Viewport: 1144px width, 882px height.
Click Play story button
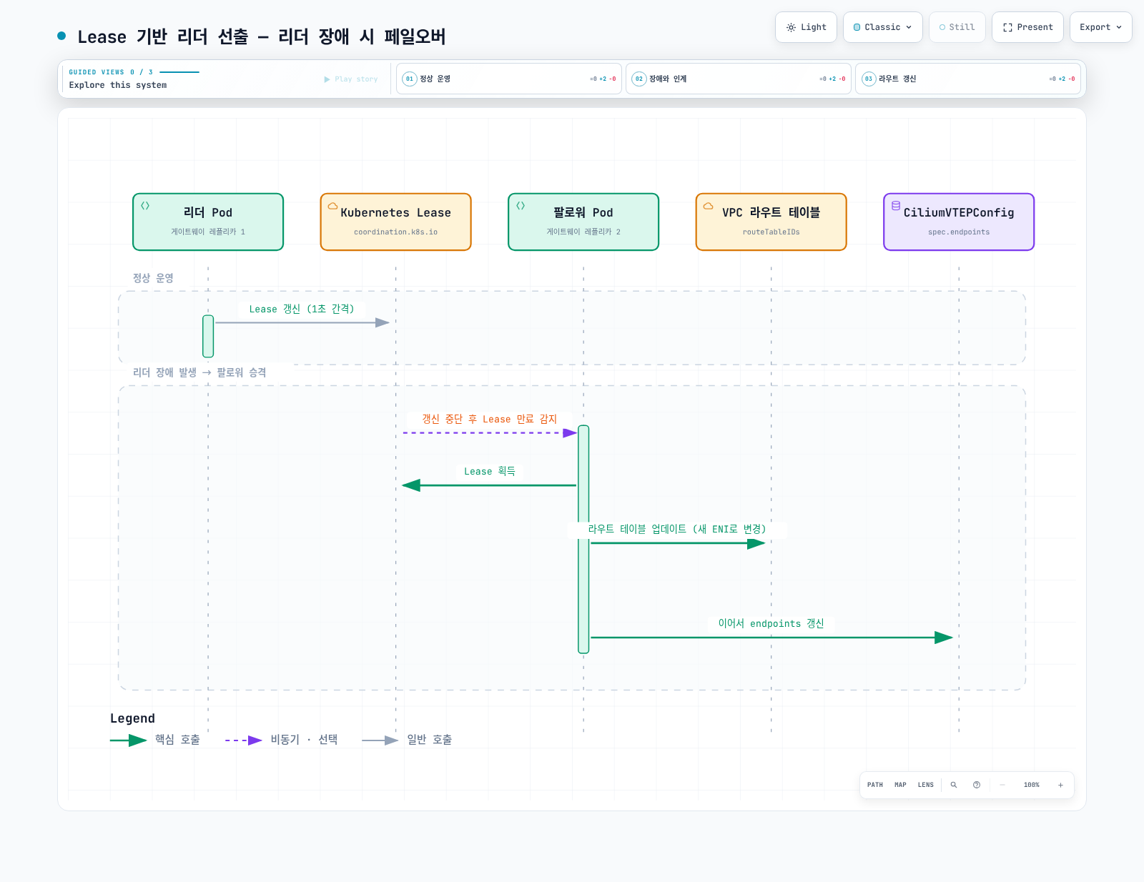(351, 79)
